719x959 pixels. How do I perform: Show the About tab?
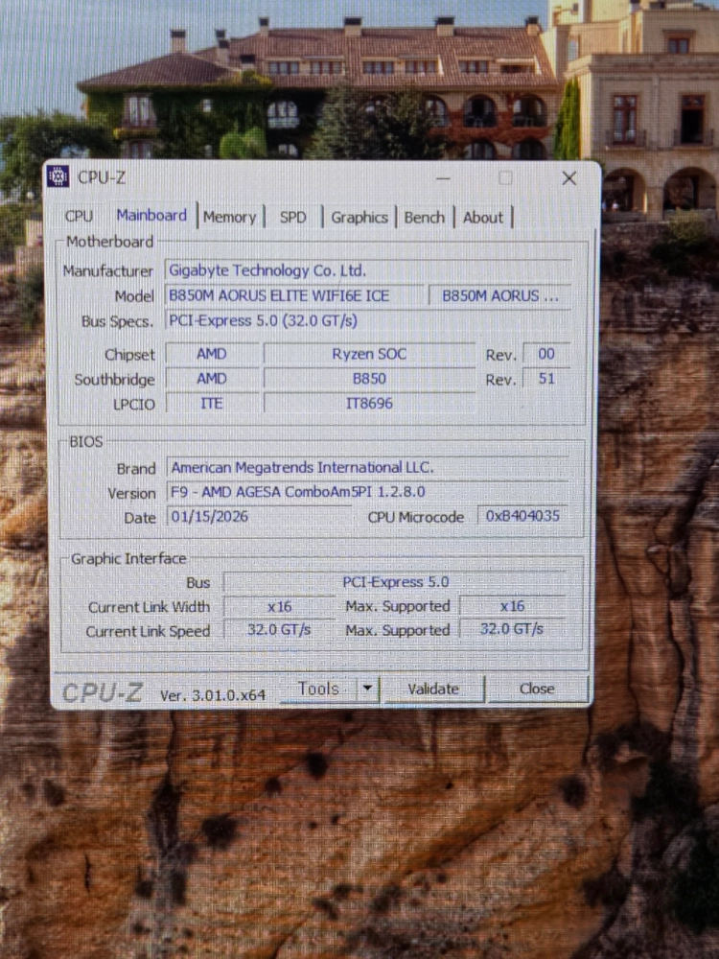click(x=483, y=217)
